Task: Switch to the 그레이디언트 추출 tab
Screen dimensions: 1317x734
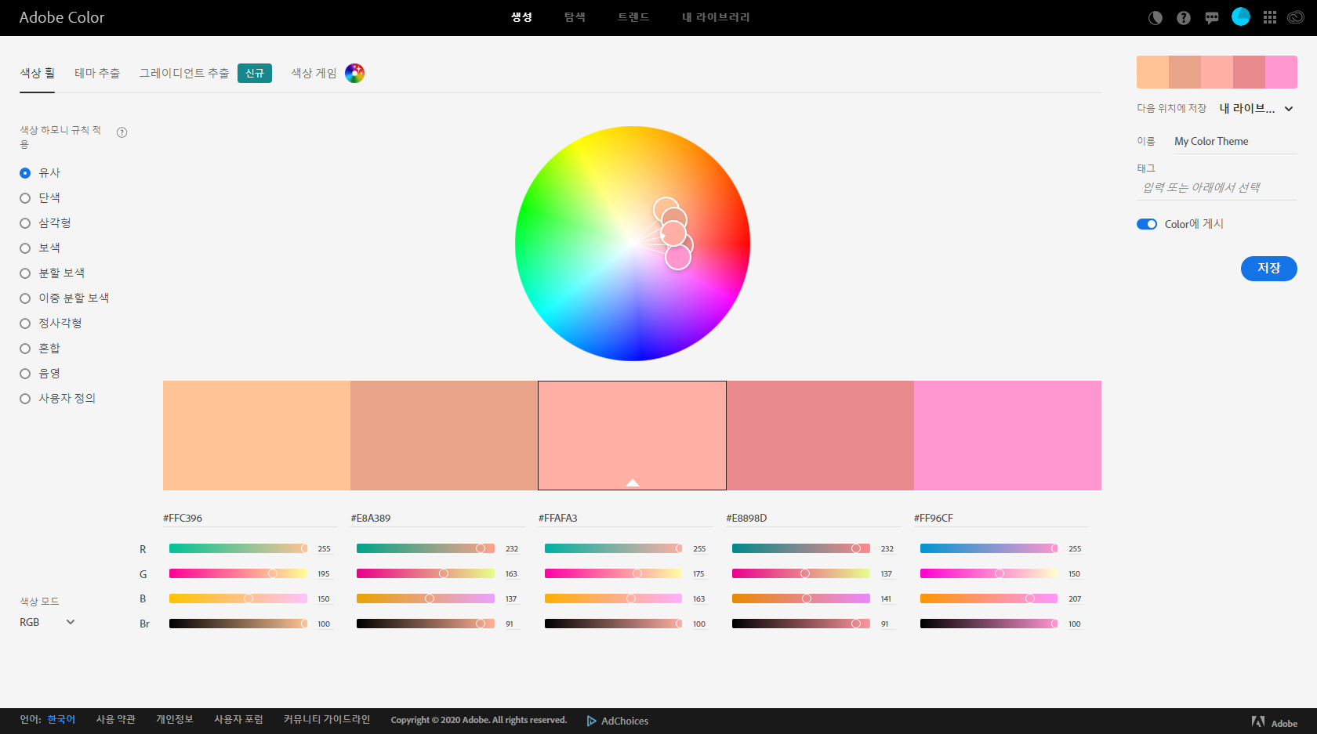Action: point(184,73)
